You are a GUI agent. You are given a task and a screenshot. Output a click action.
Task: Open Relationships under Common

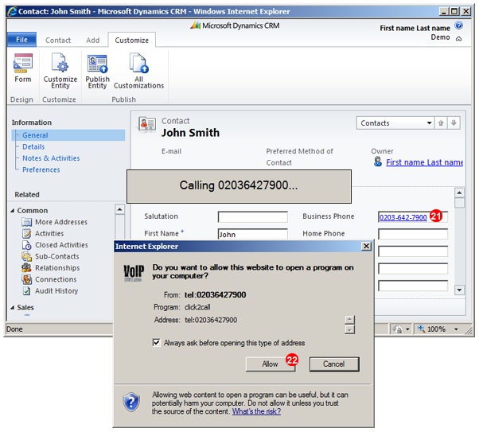pyautogui.click(x=56, y=268)
